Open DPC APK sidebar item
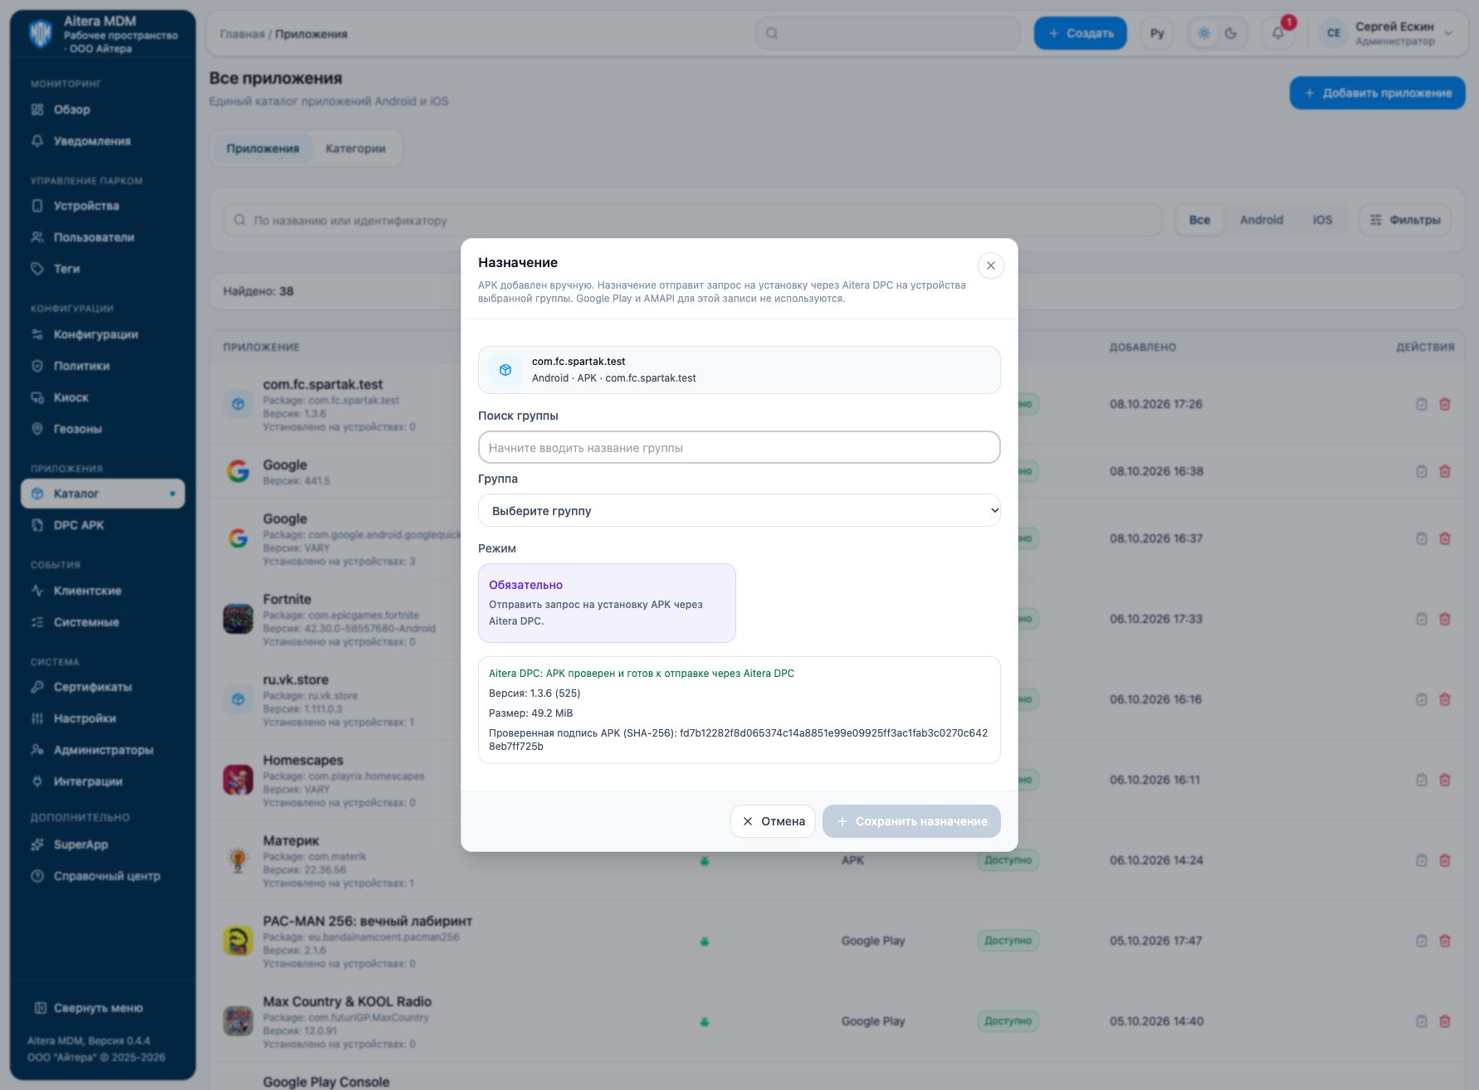1479x1090 pixels. (x=103, y=525)
